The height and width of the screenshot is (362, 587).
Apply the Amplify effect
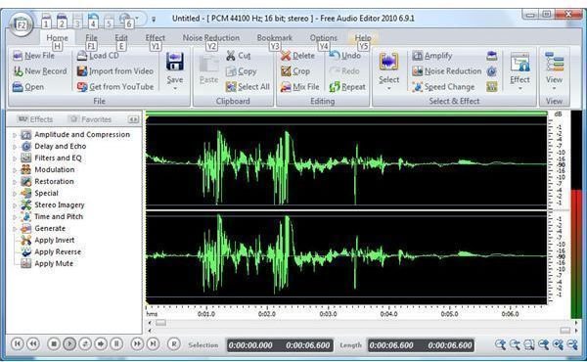(x=432, y=56)
